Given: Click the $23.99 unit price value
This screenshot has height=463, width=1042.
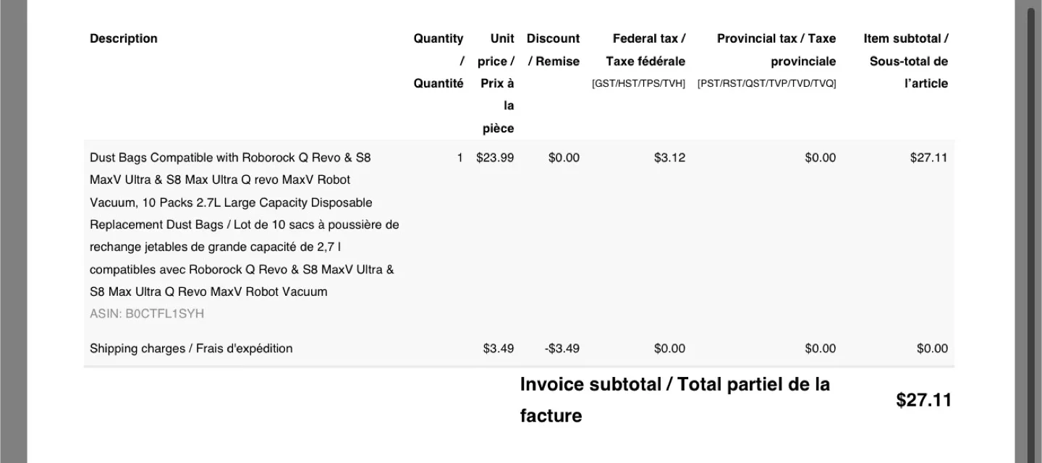Looking at the screenshot, I should point(495,158).
